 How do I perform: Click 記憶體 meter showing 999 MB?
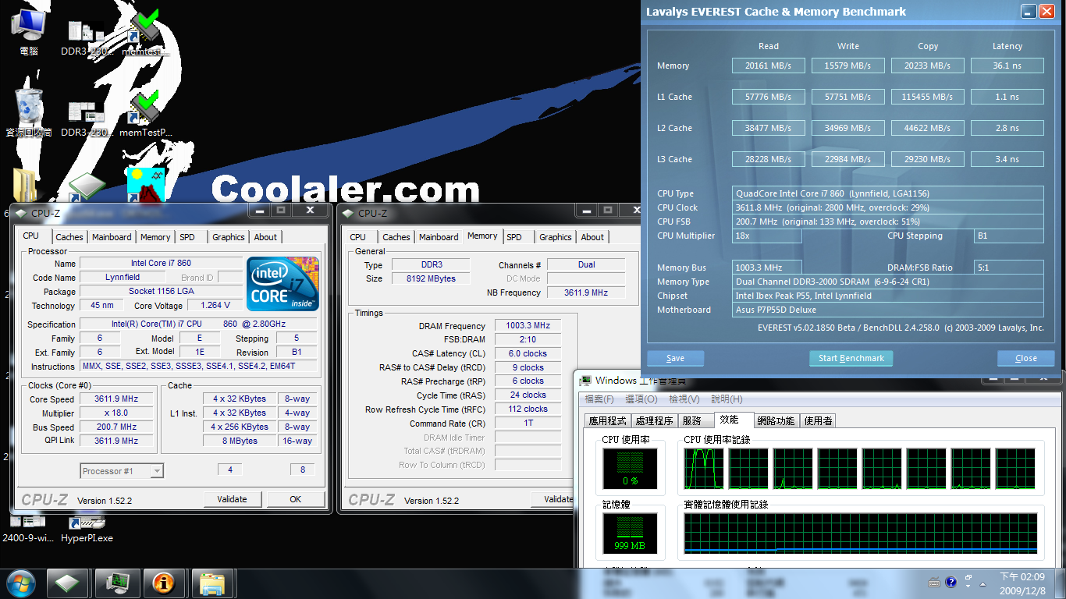click(631, 533)
